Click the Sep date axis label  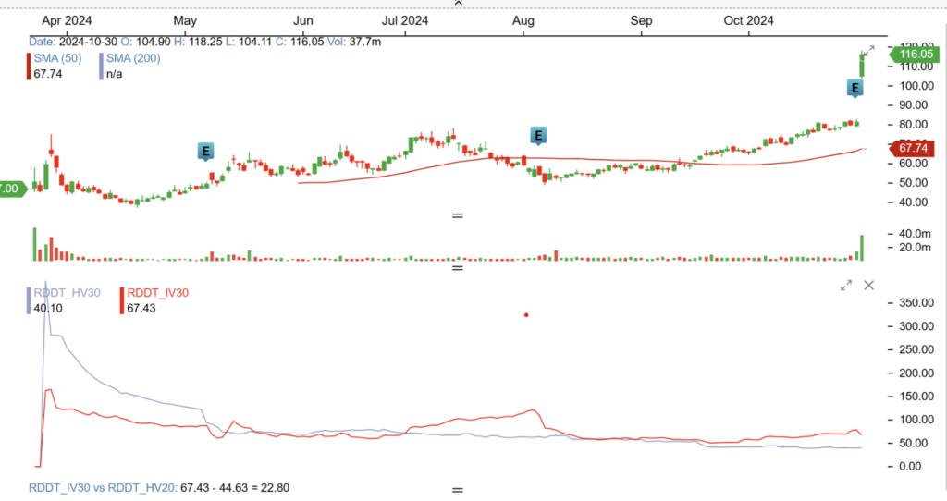click(642, 20)
